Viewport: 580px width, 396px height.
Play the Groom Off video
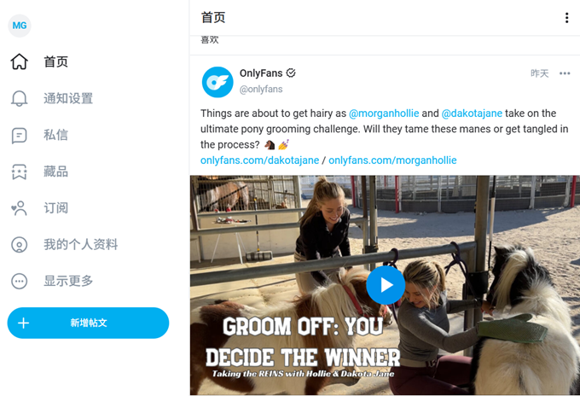[x=386, y=285]
